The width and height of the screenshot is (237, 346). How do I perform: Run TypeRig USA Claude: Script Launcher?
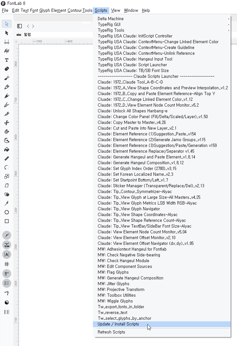pyautogui.click(x=162, y=65)
